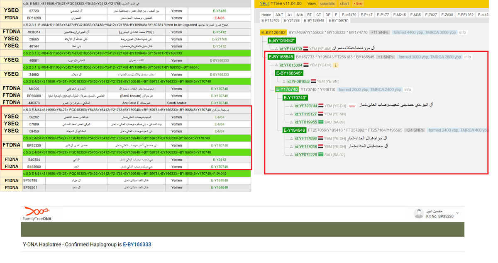Open the E-Y170740 branch node
This screenshot has width=498, height=263.
point(287,89)
